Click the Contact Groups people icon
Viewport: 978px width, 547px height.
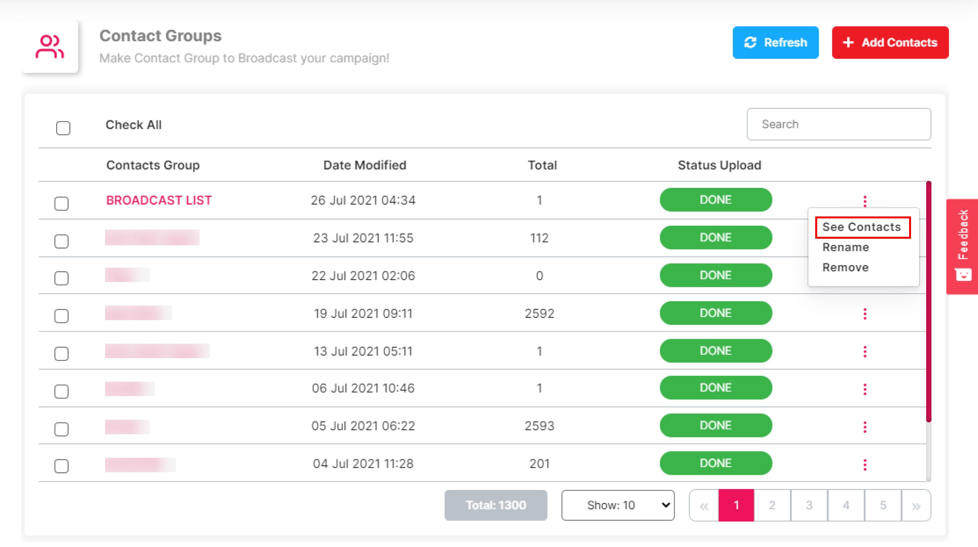[x=50, y=47]
